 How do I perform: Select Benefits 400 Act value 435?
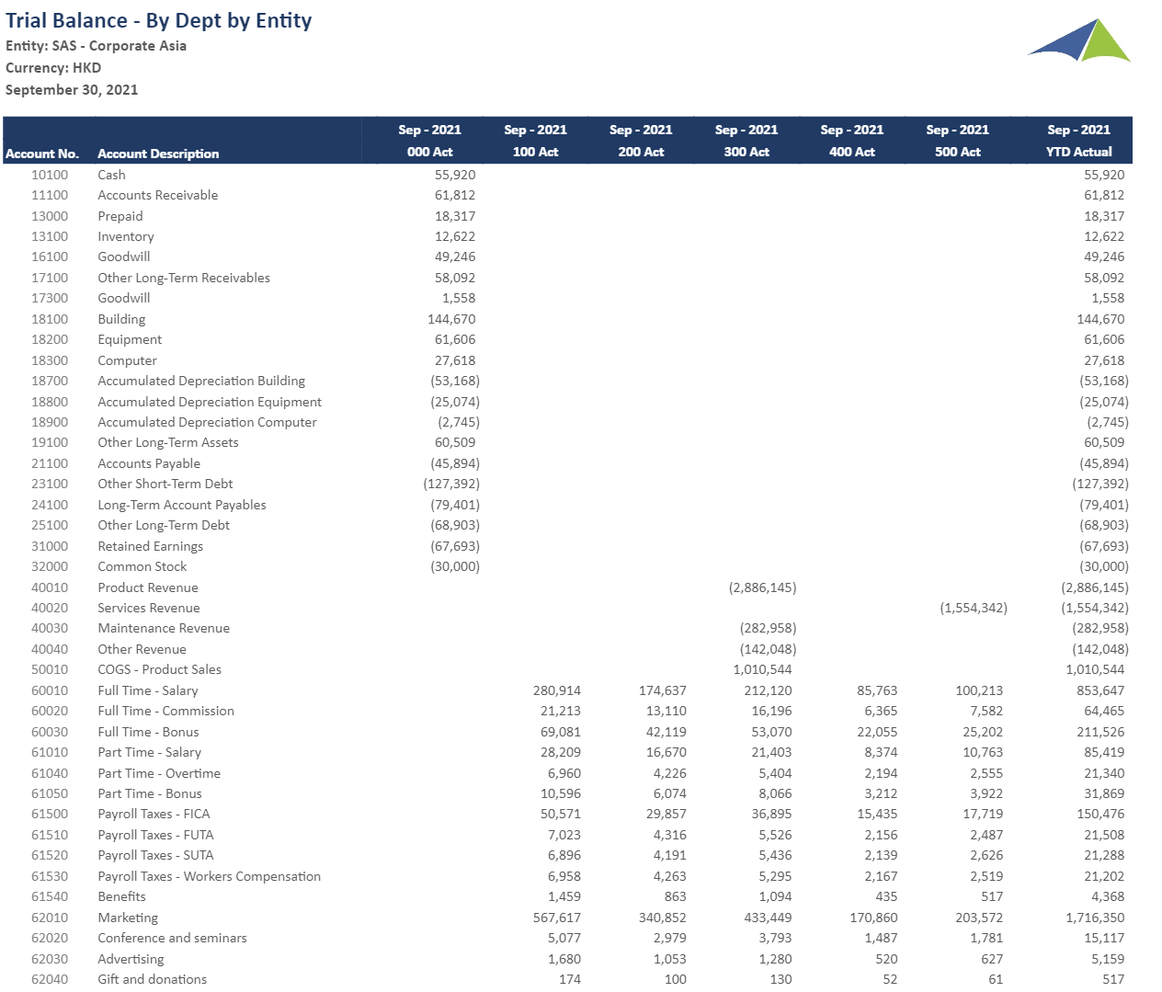[886, 896]
